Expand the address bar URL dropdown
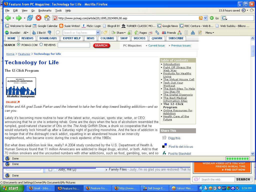This screenshot has width=256, height=192. tap(205, 18)
